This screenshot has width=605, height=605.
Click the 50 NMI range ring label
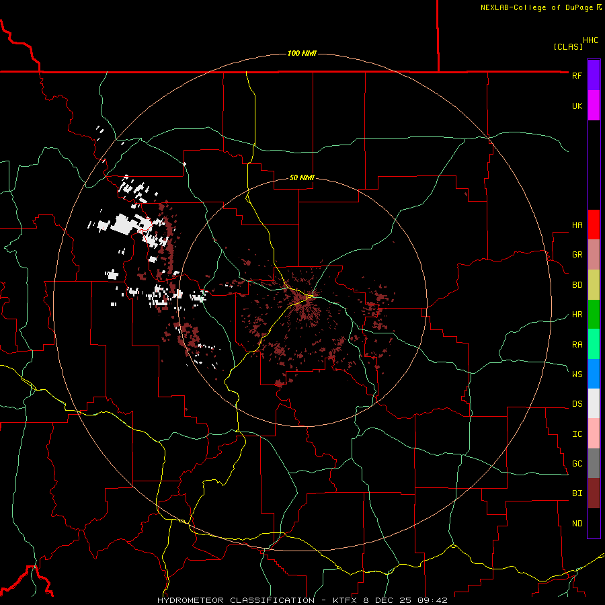pyautogui.click(x=302, y=177)
